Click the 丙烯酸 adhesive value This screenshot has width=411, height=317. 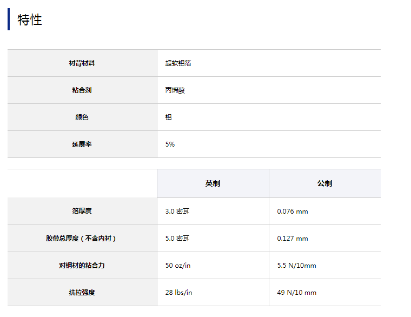(175, 90)
